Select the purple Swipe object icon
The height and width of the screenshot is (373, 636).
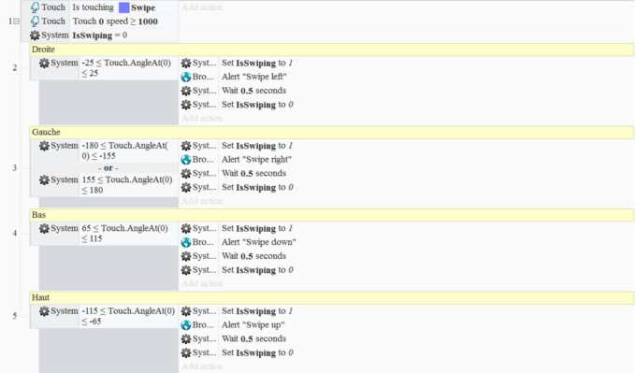[123, 7]
